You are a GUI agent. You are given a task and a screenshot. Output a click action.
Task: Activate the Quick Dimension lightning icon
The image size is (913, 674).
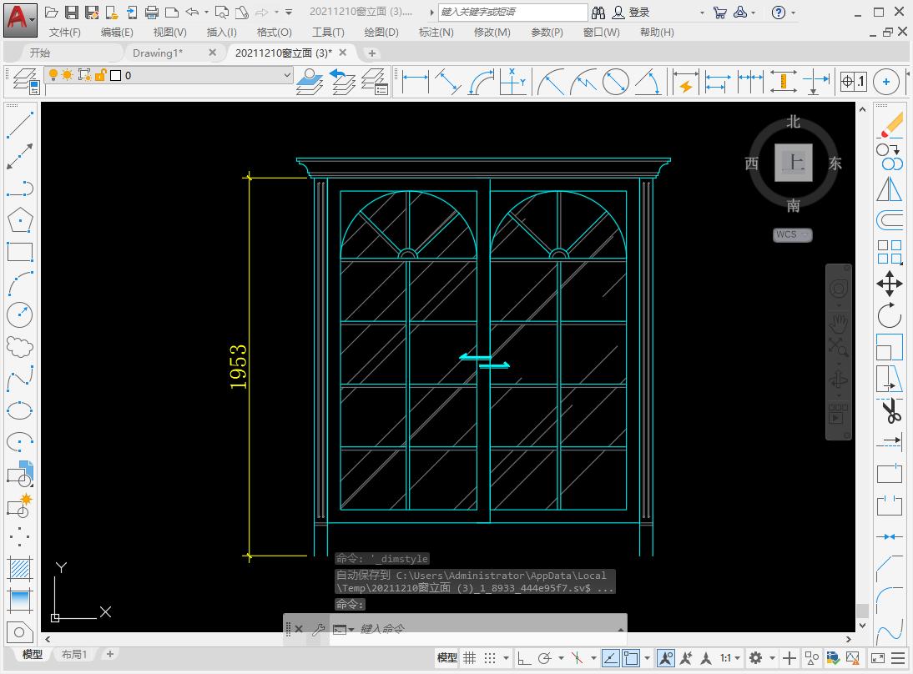pos(686,82)
